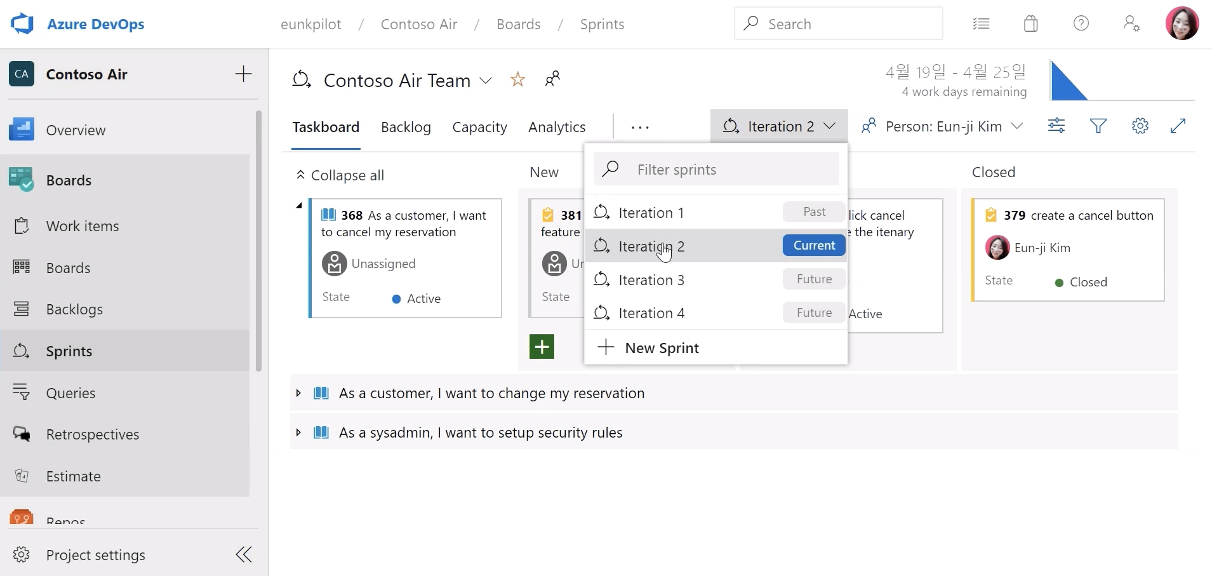Click Unassigned on work item 368 card
This screenshot has width=1212, height=576.
383,264
